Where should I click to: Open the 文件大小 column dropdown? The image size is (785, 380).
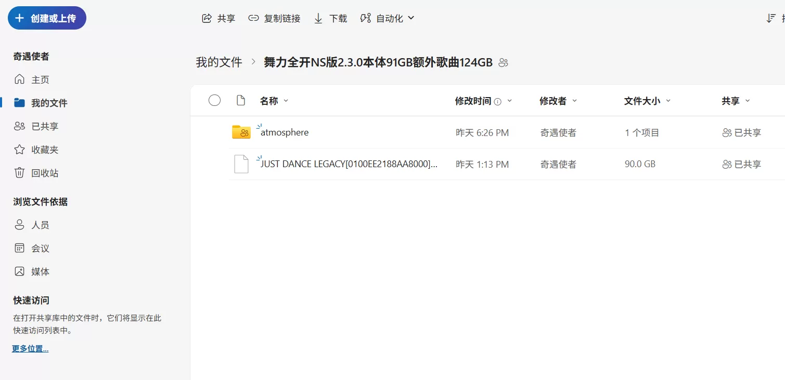point(668,101)
